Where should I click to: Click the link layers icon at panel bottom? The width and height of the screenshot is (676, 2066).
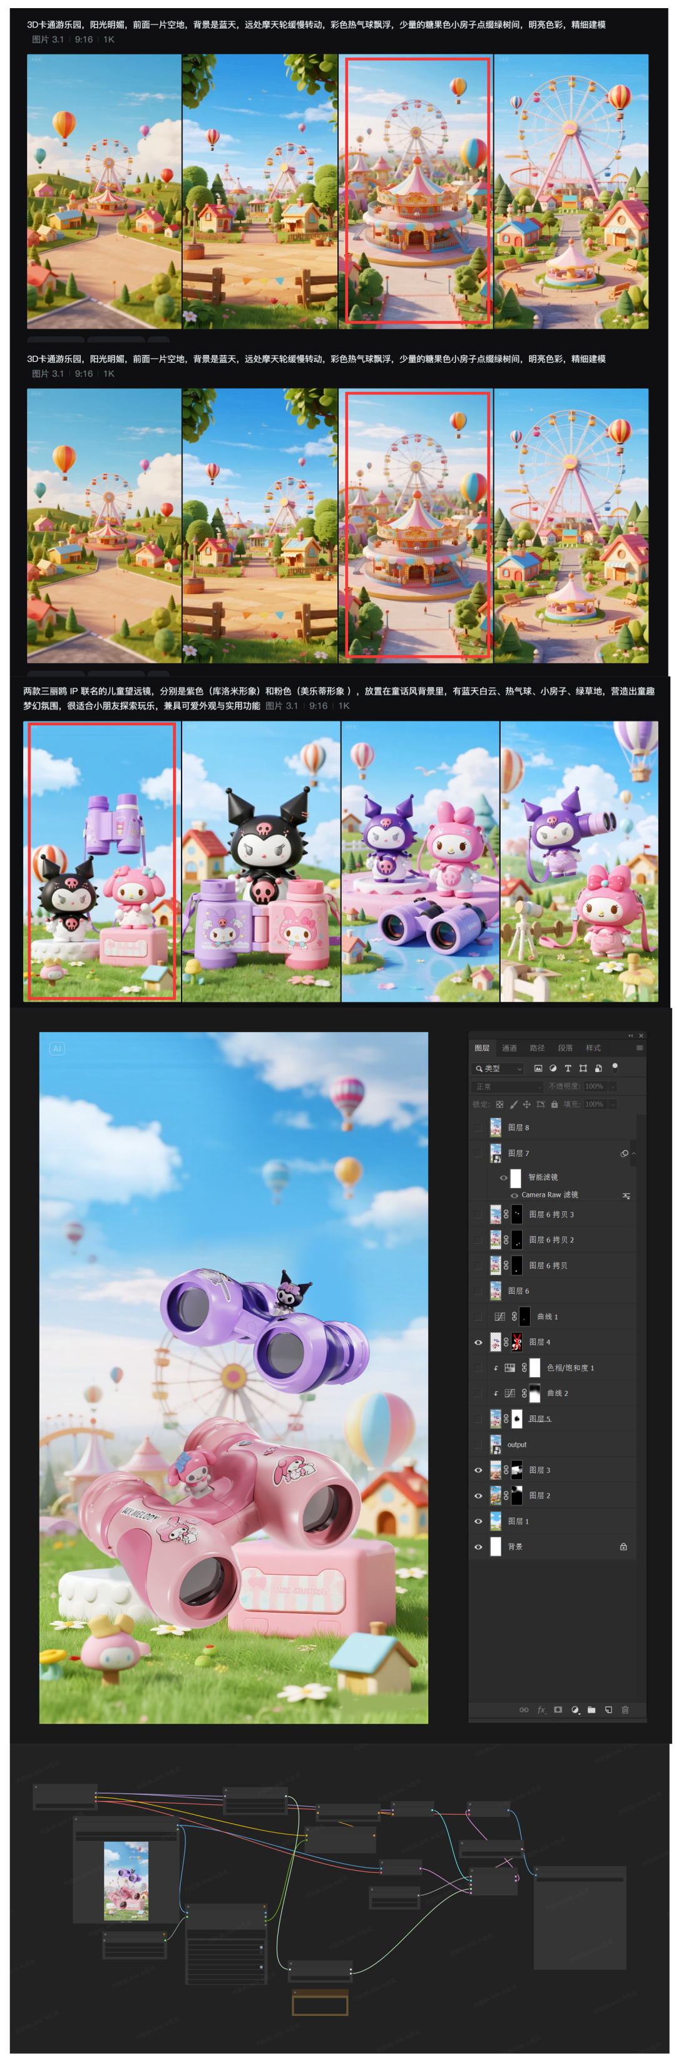524,1709
